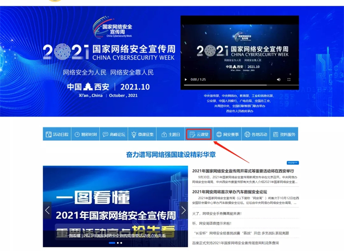Select the second carousel indicator dot
Viewport: 344px width, 251px height.
[x=118, y=243]
